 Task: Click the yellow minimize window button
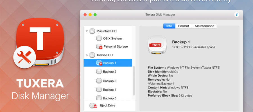(90, 15)
